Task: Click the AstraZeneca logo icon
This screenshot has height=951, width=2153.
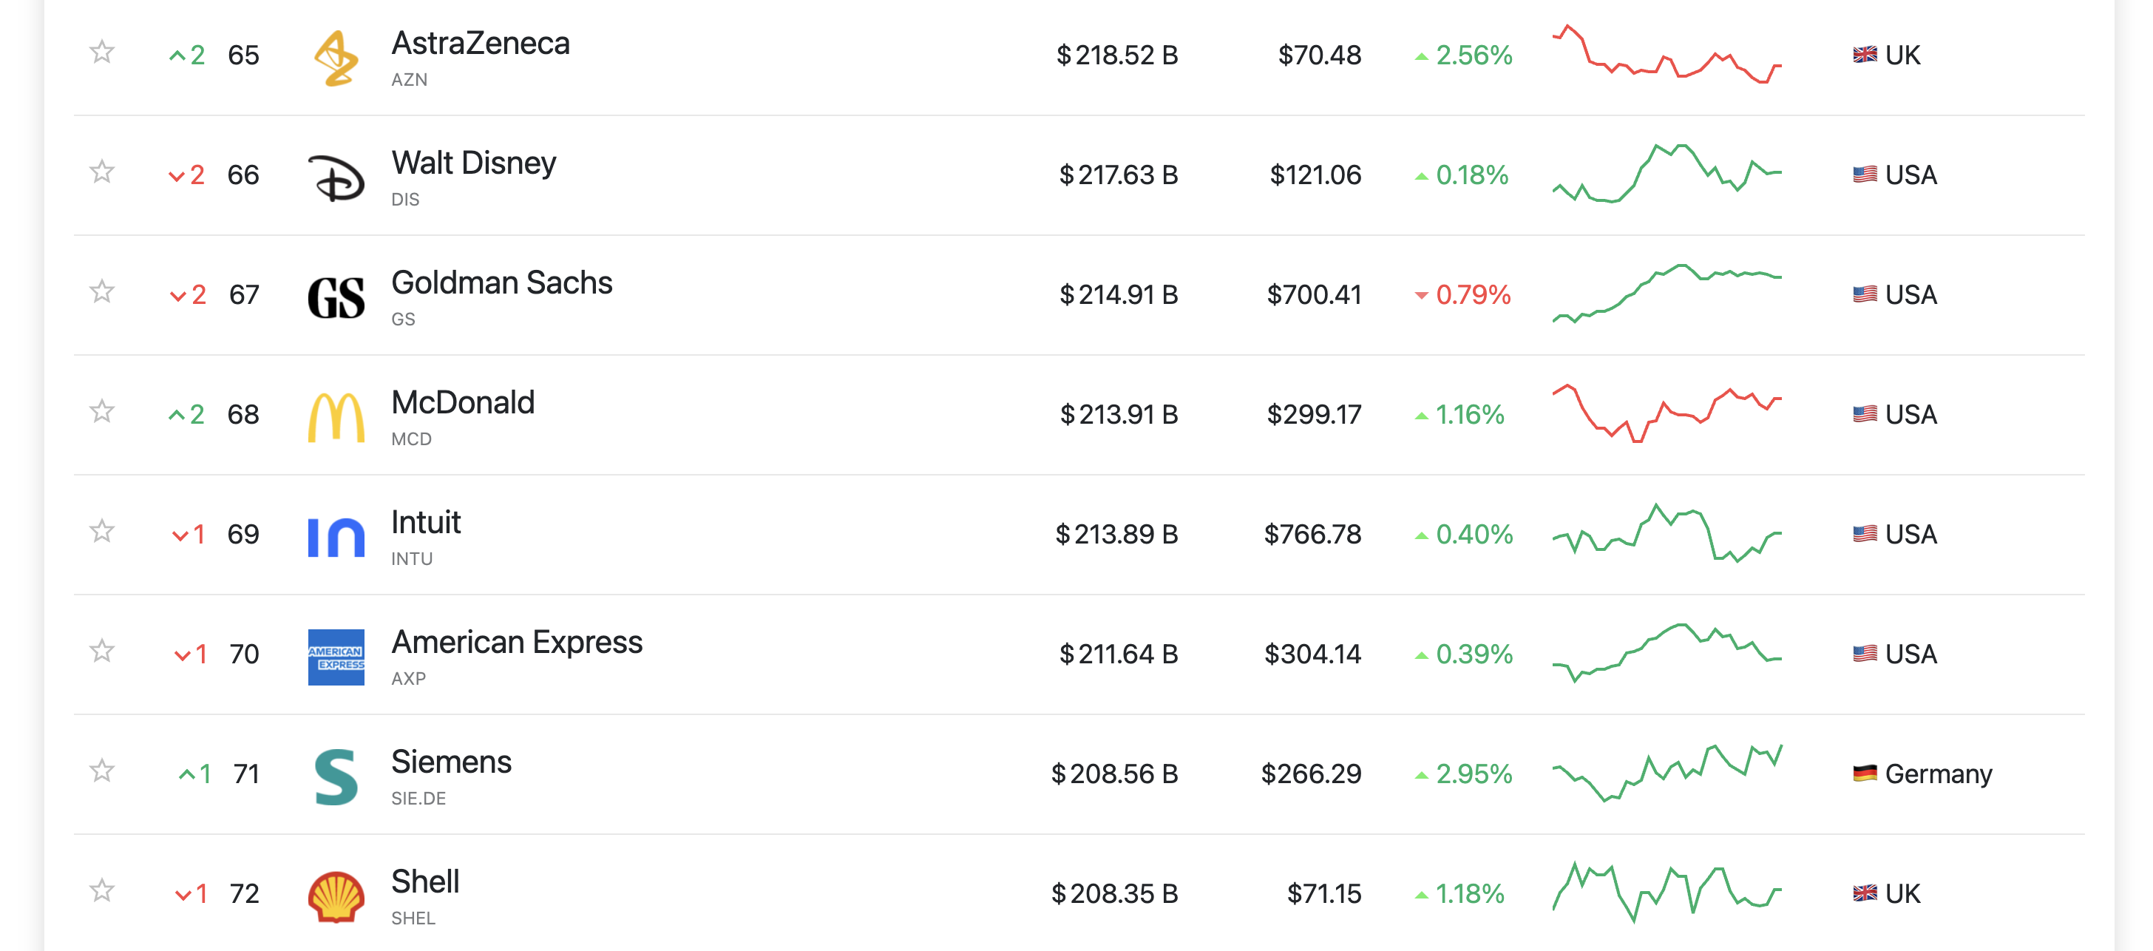Action: 336,58
